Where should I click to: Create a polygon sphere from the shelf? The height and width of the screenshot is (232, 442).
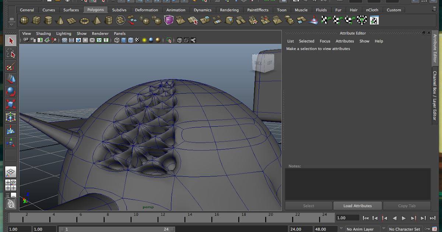(24, 20)
